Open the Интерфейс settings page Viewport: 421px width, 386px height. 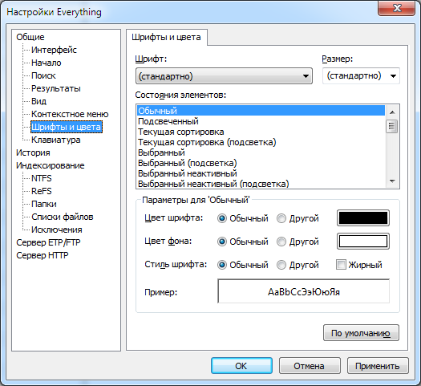coord(54,50)
